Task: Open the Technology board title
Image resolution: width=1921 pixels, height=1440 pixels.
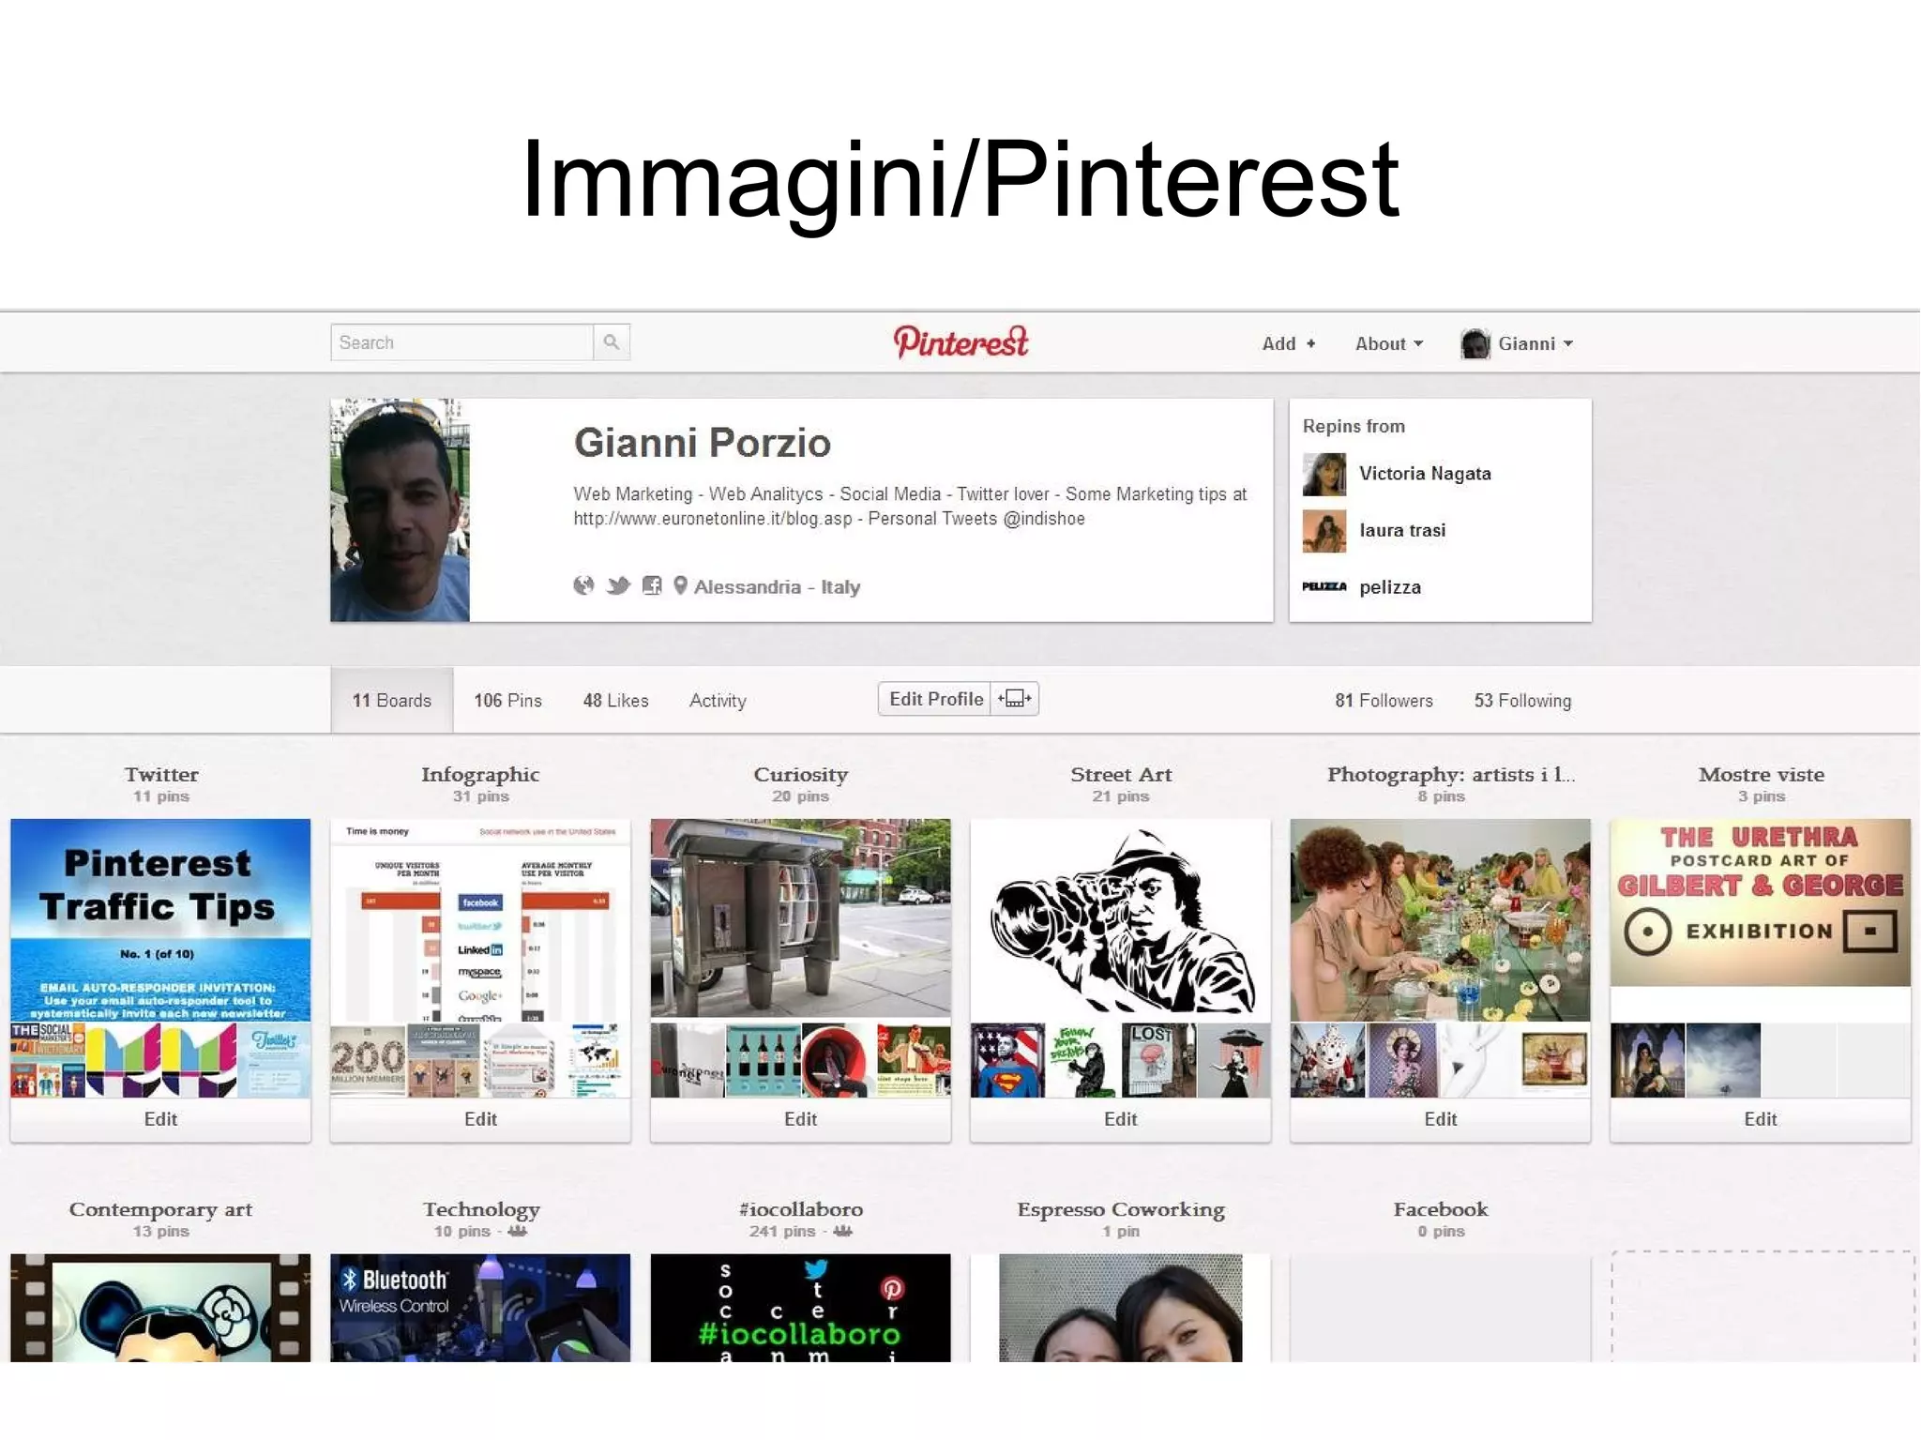Action: pyautogui.click(x=481, y=1210)
